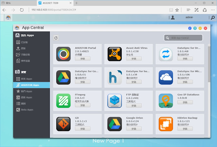Click the Search App Central field
Image resolution: width=217 pixels, height=147 pixels.
coord(183,38)
